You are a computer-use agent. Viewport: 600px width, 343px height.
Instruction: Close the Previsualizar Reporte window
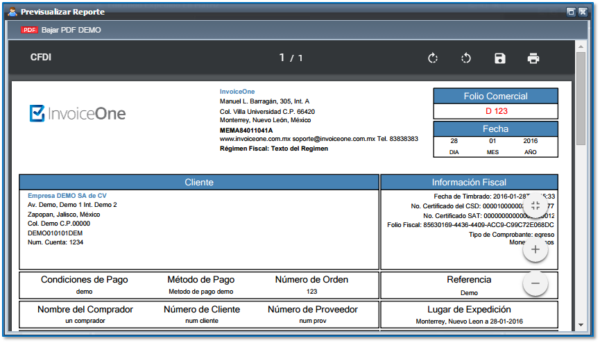(583, 12)
